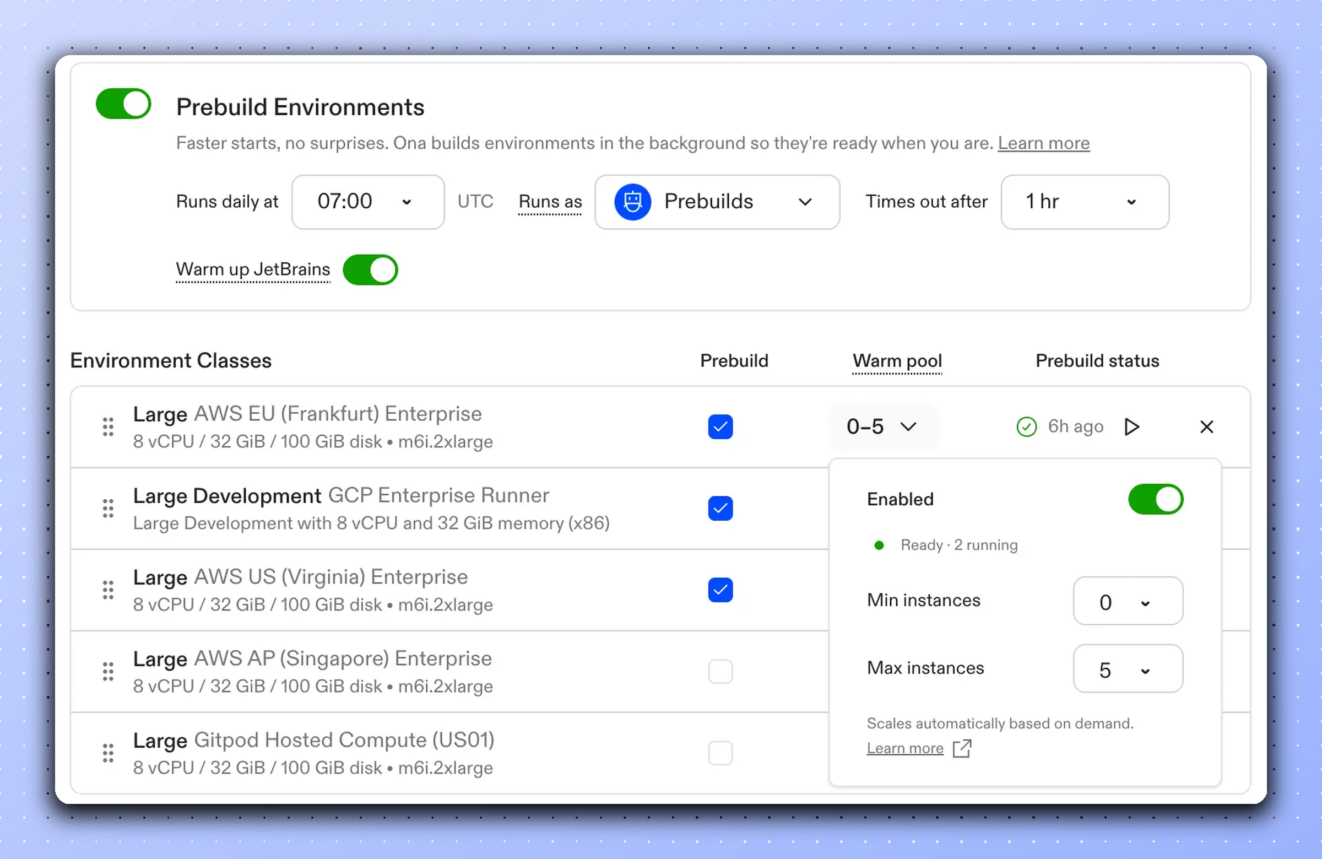Viewport: 1322px width, 859px height.
Task: Open the Times out after 1 hr dropdown
Action: [1084, 202]
